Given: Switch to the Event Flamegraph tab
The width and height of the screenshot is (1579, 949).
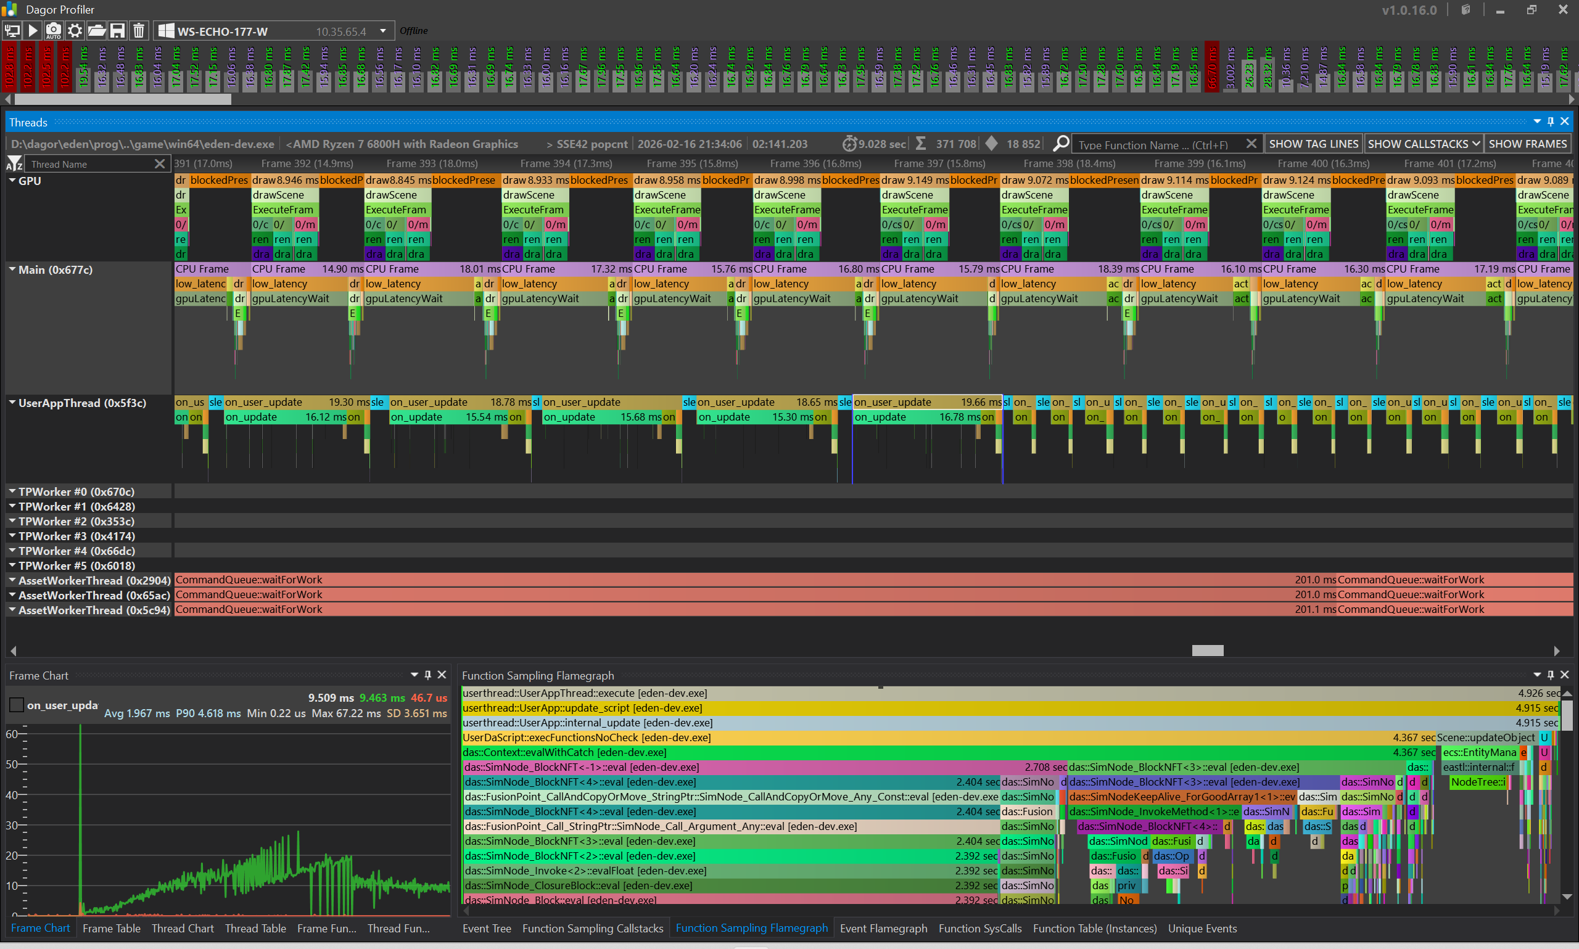Looking at the screenshot, I should click(x=883, y=929).
